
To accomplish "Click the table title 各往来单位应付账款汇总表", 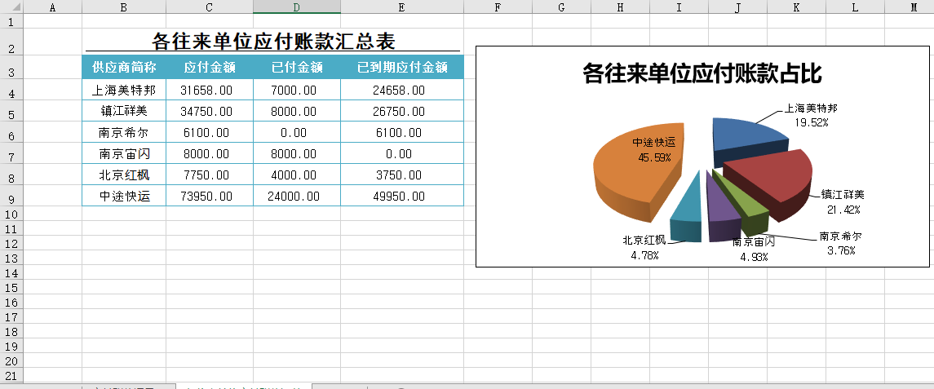I will [x=273, y=42].
